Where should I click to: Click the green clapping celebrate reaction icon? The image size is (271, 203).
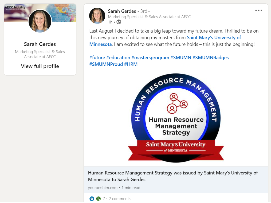pyautogui.click(x=99, y=199)
